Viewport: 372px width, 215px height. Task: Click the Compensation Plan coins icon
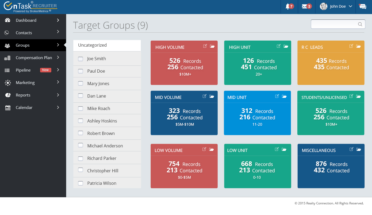click(7, 58)
